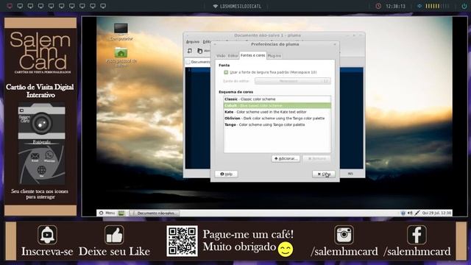Screen dimensions: 471x265
Task: Click the 12:38:13 time in top bar
Action: pos(396,6)
